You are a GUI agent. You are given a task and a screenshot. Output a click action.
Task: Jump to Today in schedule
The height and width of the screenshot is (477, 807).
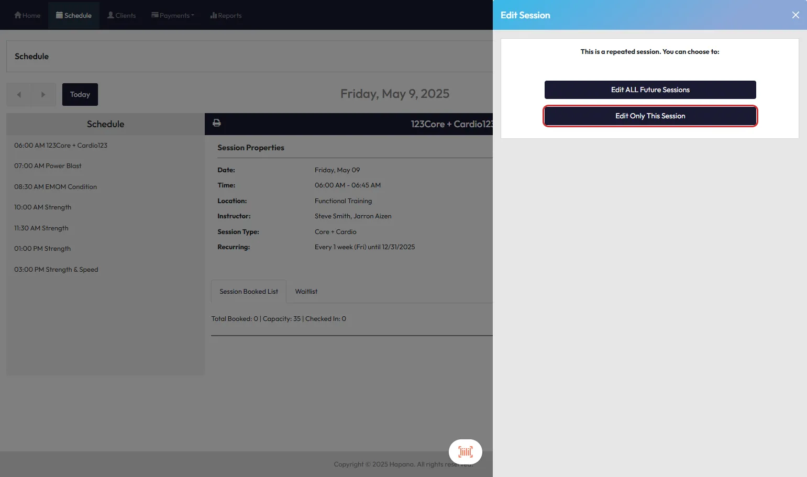coord(80,95)
